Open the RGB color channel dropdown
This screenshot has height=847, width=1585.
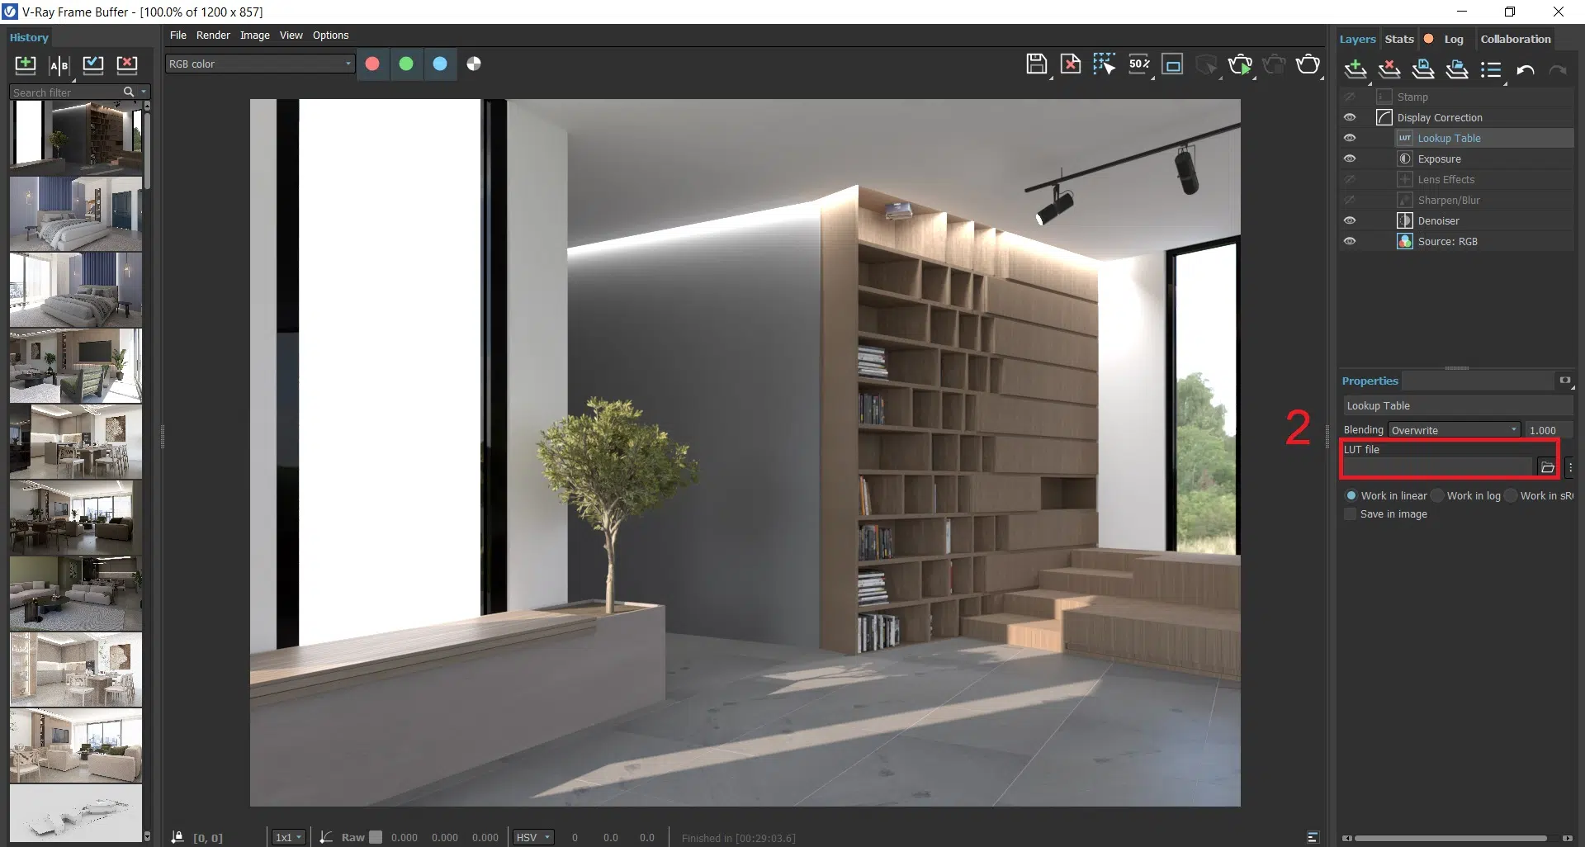click(260, 64)
